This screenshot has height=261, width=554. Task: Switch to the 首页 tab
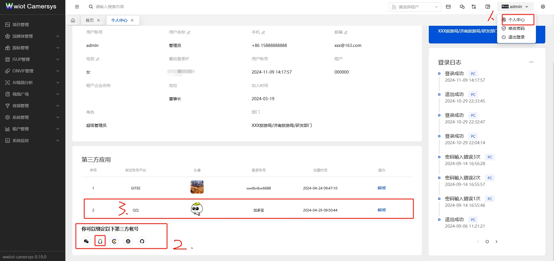(89, 20)
